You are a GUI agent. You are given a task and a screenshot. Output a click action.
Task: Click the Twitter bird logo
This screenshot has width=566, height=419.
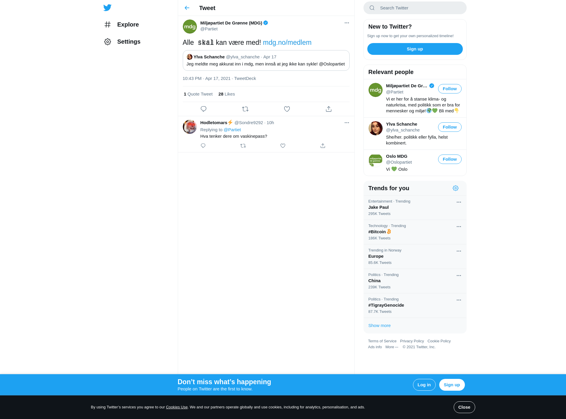(107, 8)
